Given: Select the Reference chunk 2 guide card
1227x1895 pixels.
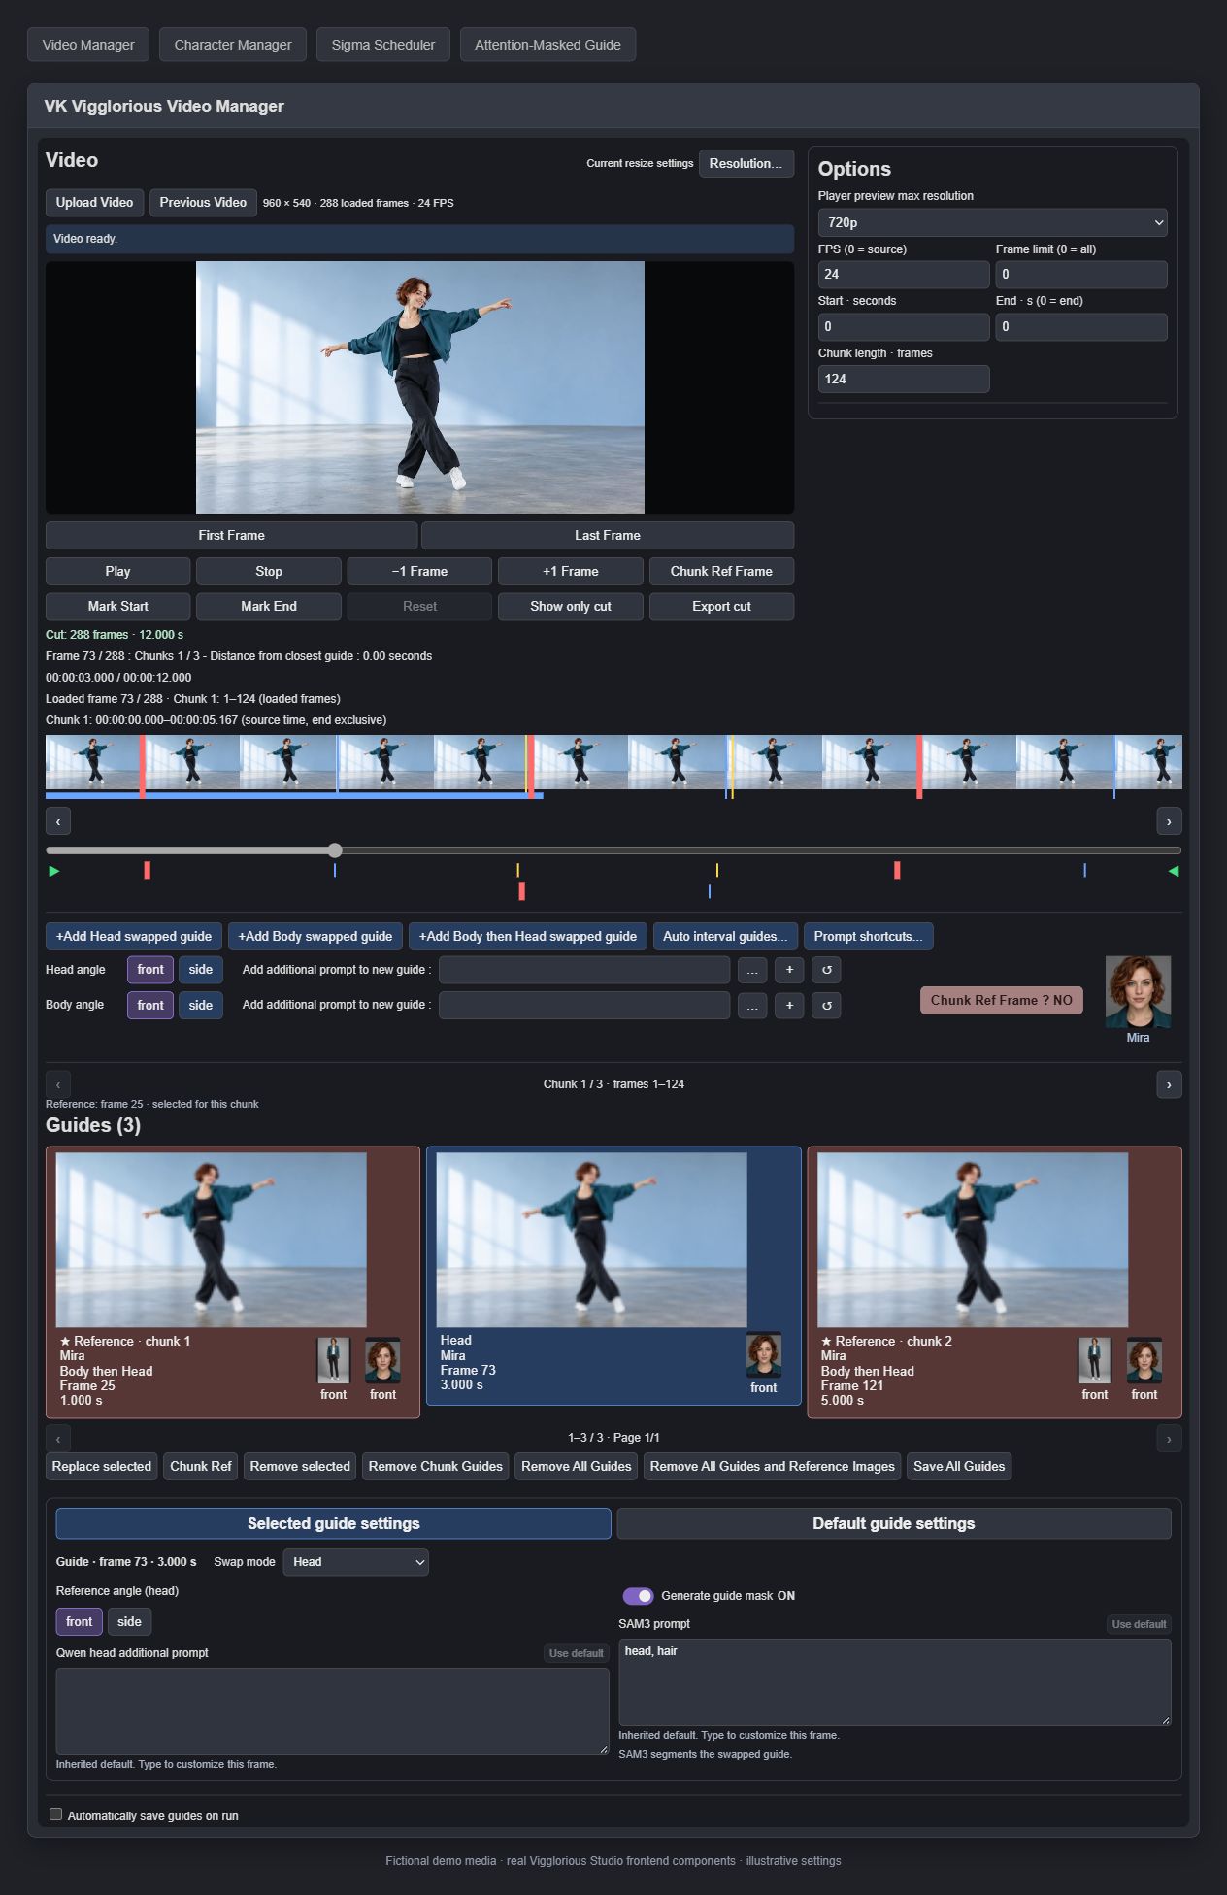Looking at the screenshot, I should coord(994,1282).
